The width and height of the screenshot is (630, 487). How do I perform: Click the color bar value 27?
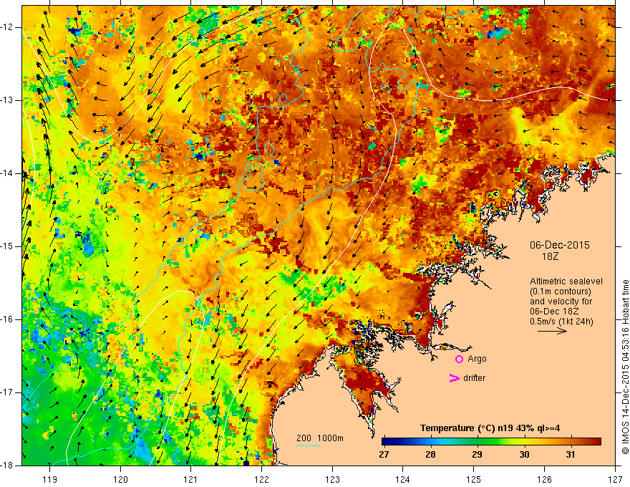384,455
